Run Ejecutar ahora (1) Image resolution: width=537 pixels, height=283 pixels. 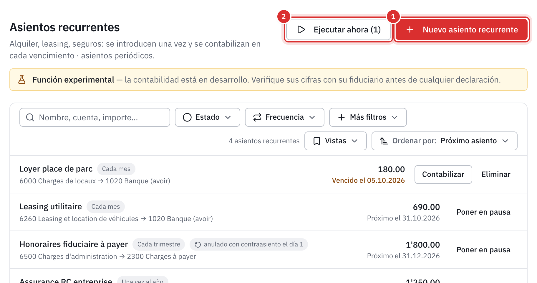pos(339,29)
